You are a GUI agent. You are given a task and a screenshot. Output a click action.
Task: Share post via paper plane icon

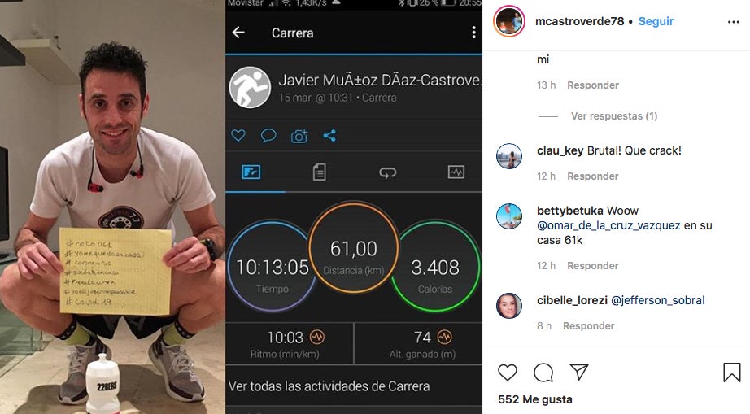[578, 372]
